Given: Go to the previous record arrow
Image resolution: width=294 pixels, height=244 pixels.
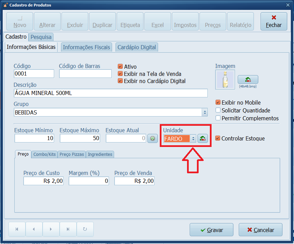Looking at the screenshot, I should [x=34, y=230].
